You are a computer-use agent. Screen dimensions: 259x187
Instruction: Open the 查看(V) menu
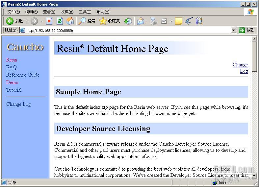[49, 12]
